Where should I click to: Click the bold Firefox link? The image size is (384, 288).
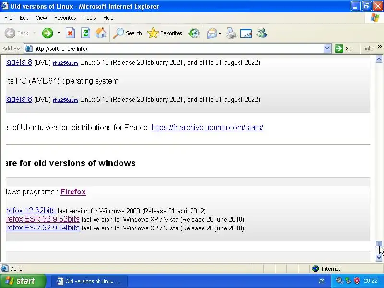[x=73, y=192]
